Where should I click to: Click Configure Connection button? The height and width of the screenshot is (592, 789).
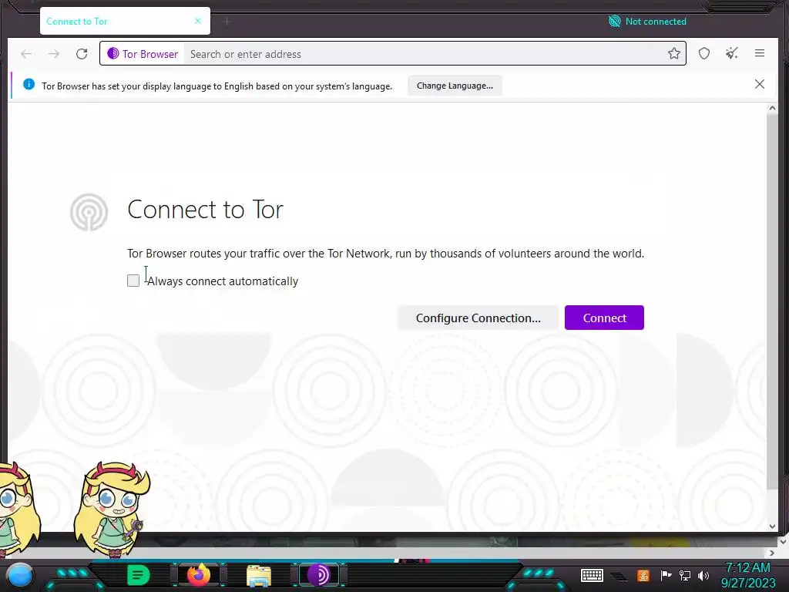click(478, 318)
